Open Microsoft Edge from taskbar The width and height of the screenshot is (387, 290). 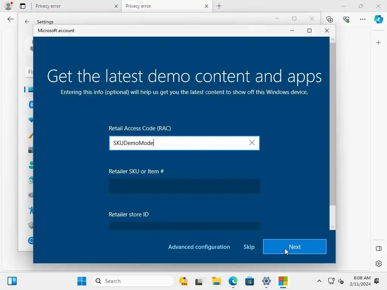[233, 281]
